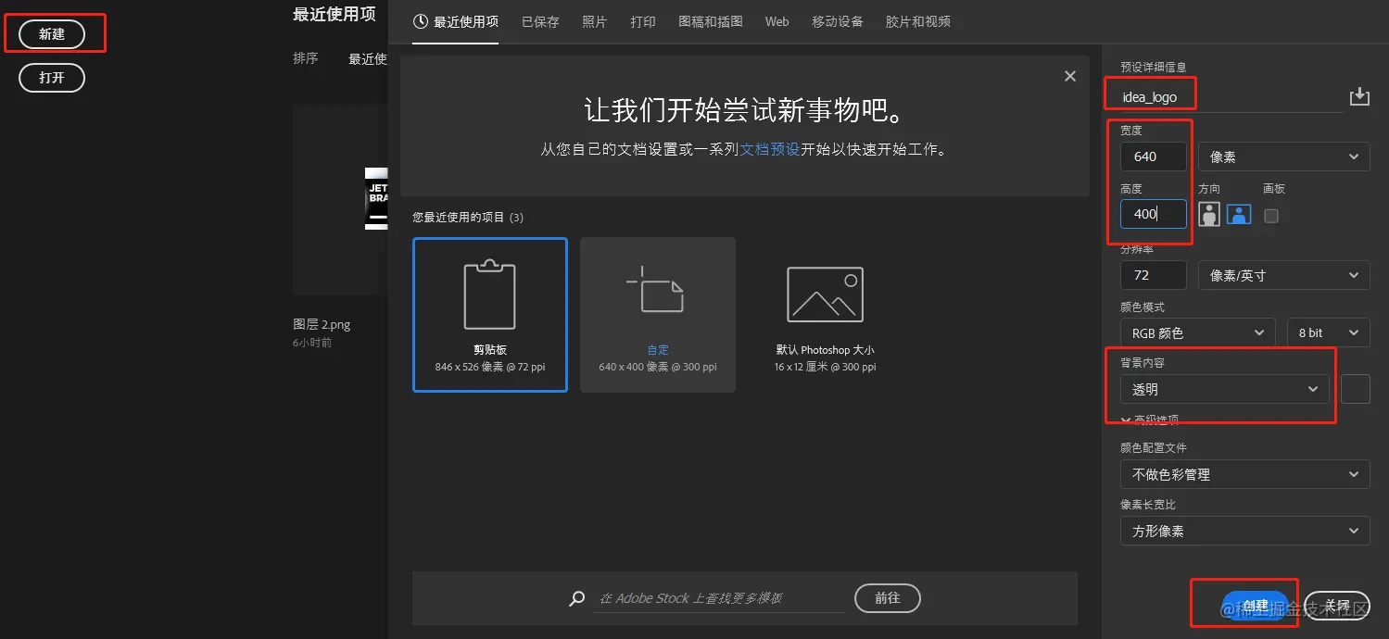Open the 图层 2.png recent file thumbnail

(x=340, y=199)
